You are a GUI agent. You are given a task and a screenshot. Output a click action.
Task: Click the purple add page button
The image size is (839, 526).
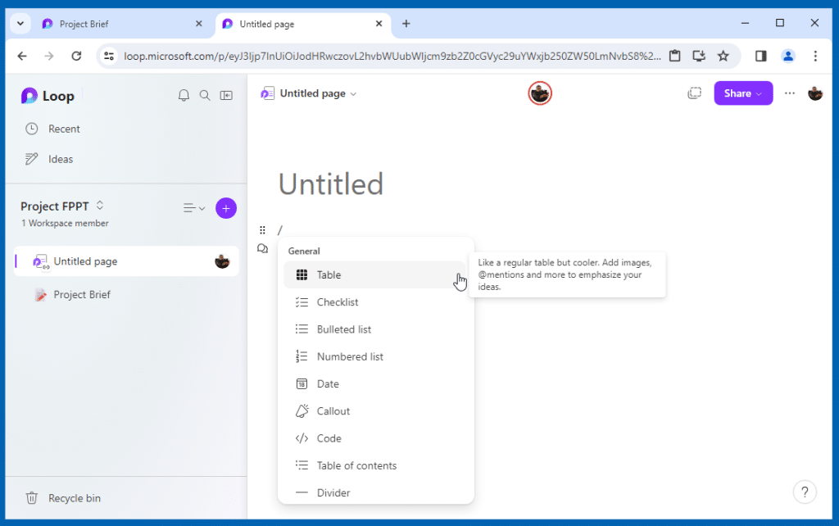226,208
